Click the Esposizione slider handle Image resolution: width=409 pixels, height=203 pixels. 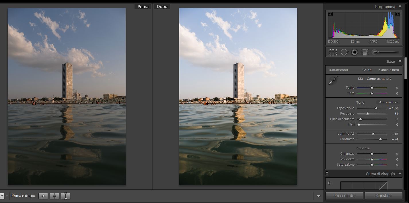376,108
